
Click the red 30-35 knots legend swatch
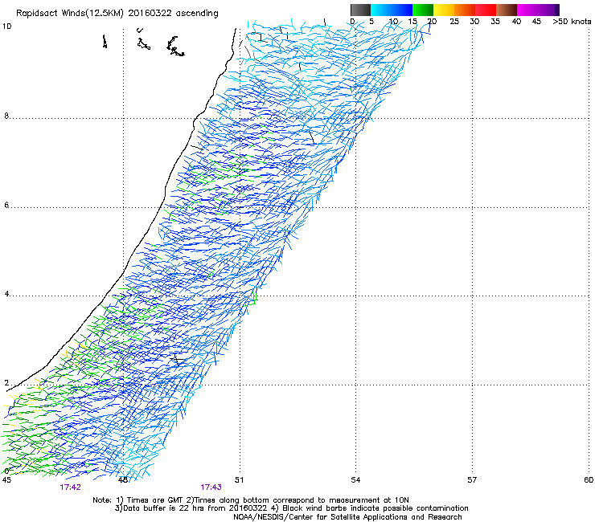(x=486, y=10)
